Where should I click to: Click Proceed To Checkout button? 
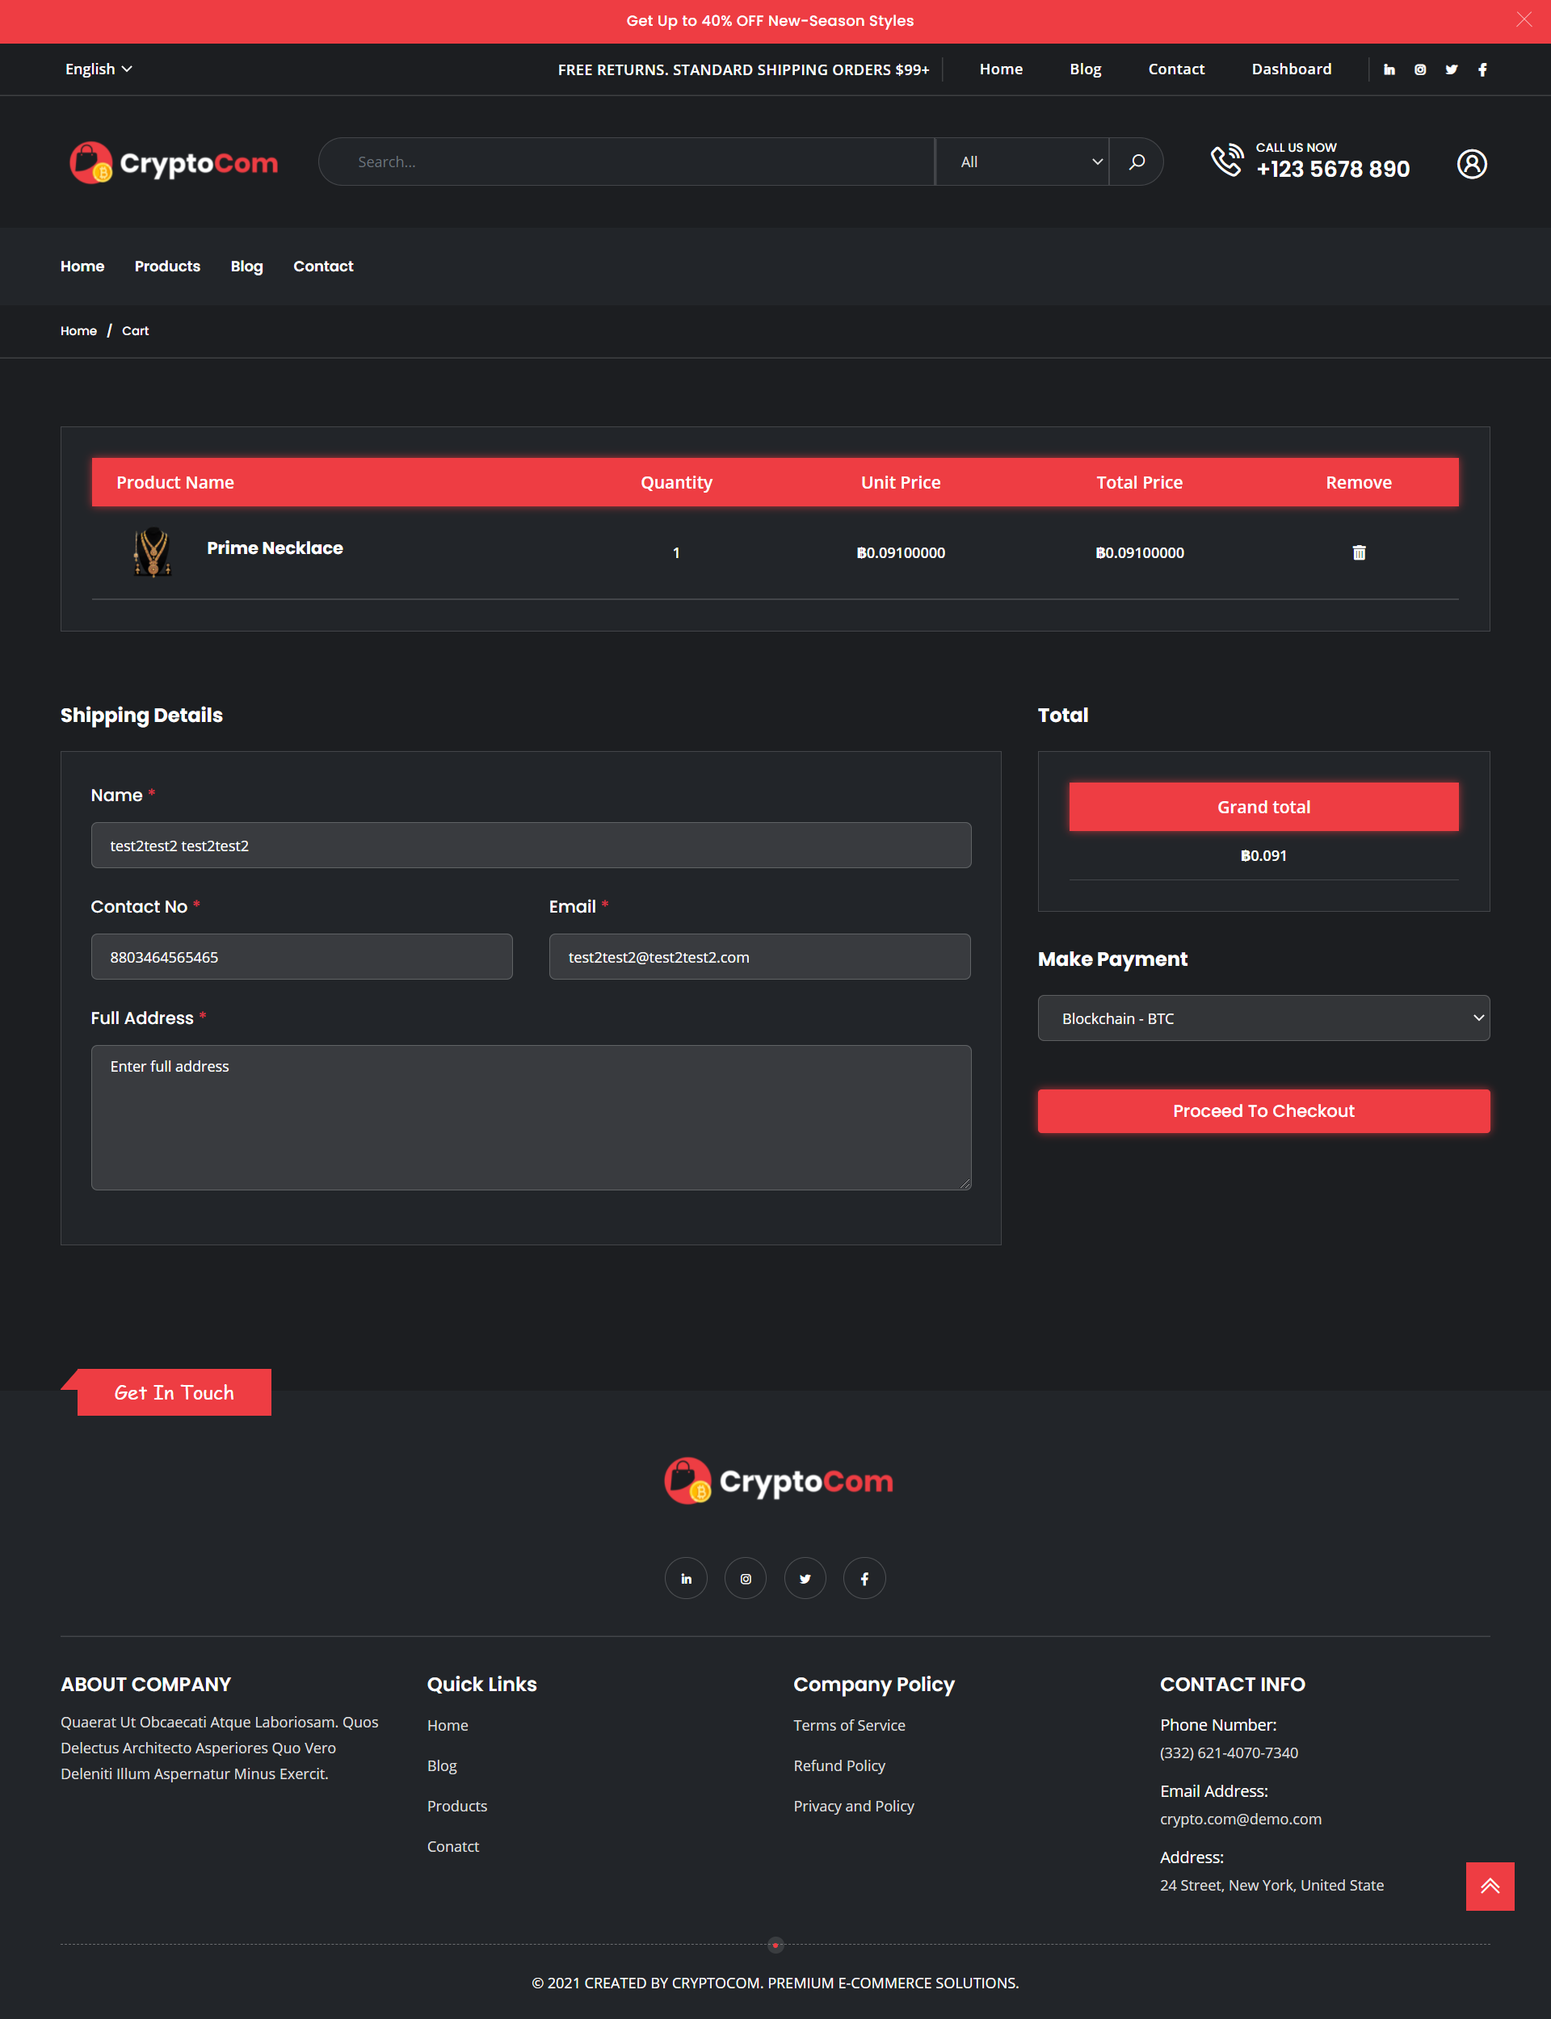click(x=1263, y=1111)
